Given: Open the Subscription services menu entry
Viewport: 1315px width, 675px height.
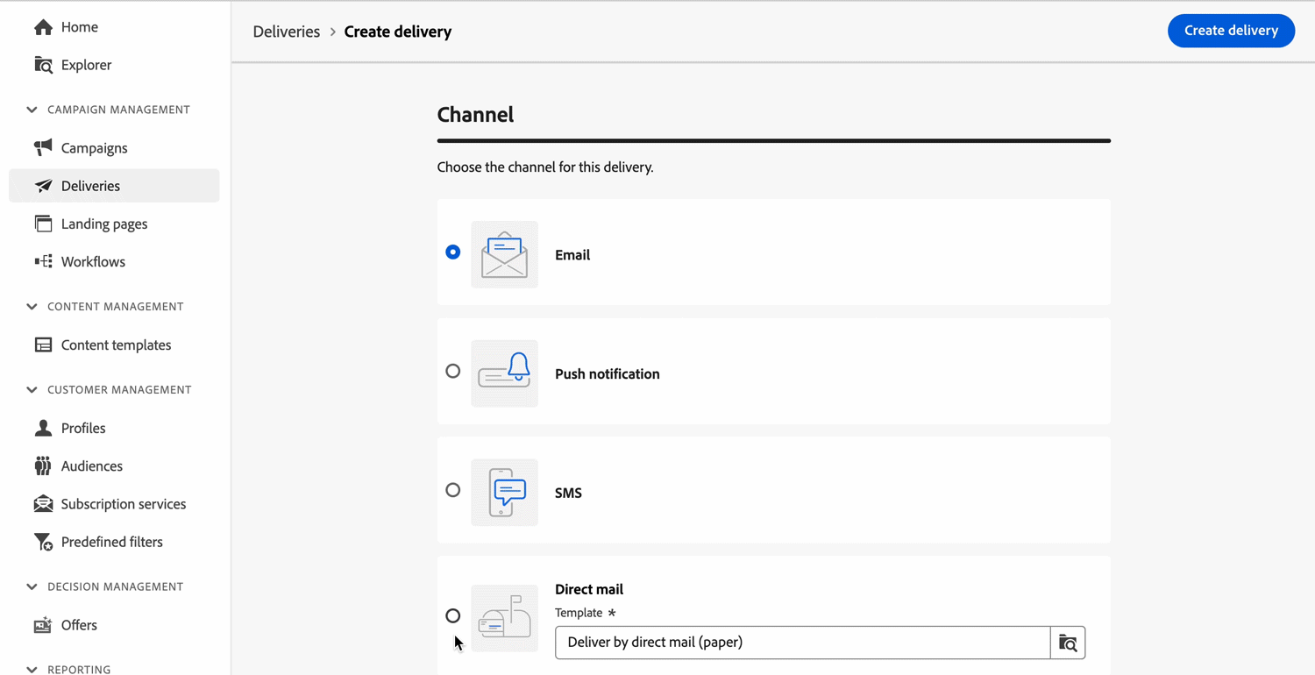Looking at the screenshot, I should point(123,504).
